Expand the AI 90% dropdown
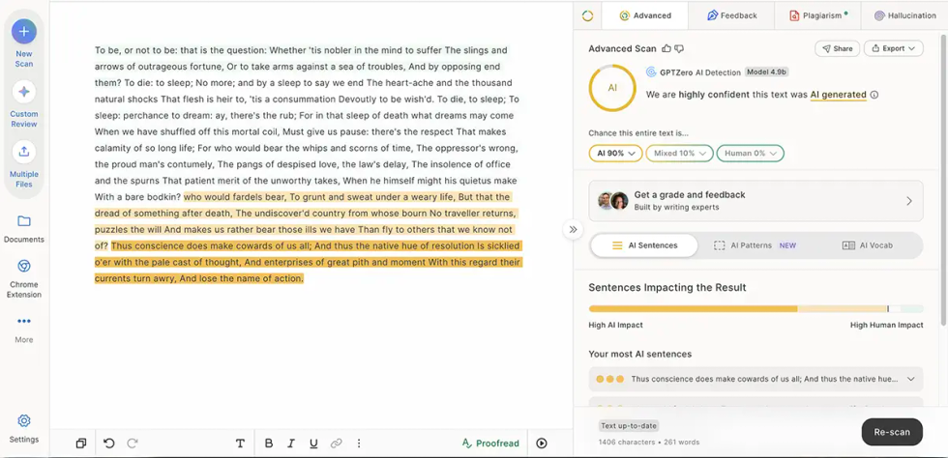 click(x=615, y=154)
